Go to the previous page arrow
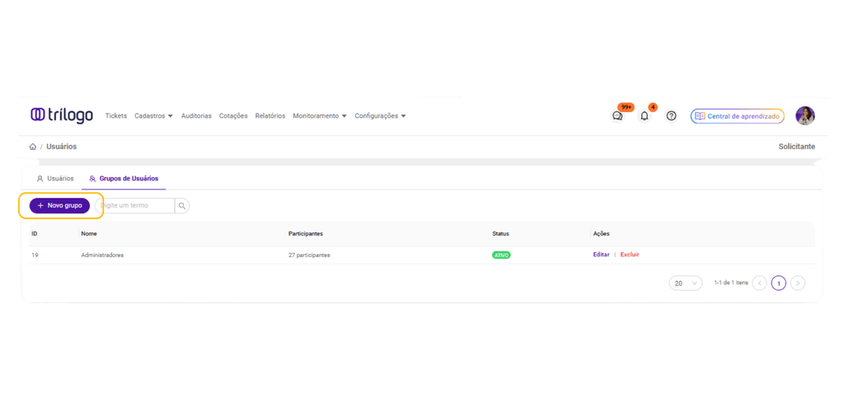This screenshot has height=403, width=844. (759, 283)
